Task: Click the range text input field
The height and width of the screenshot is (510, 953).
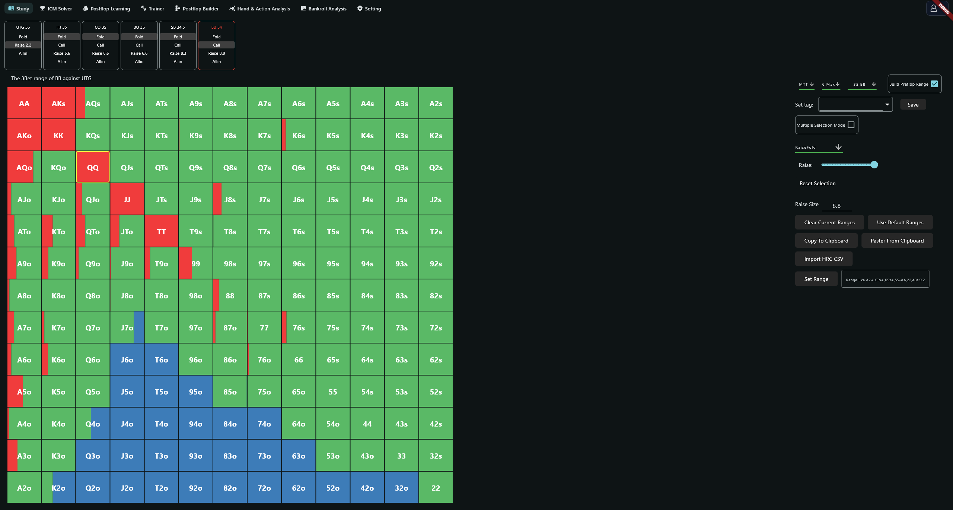Action: click(x=885, y=279)
